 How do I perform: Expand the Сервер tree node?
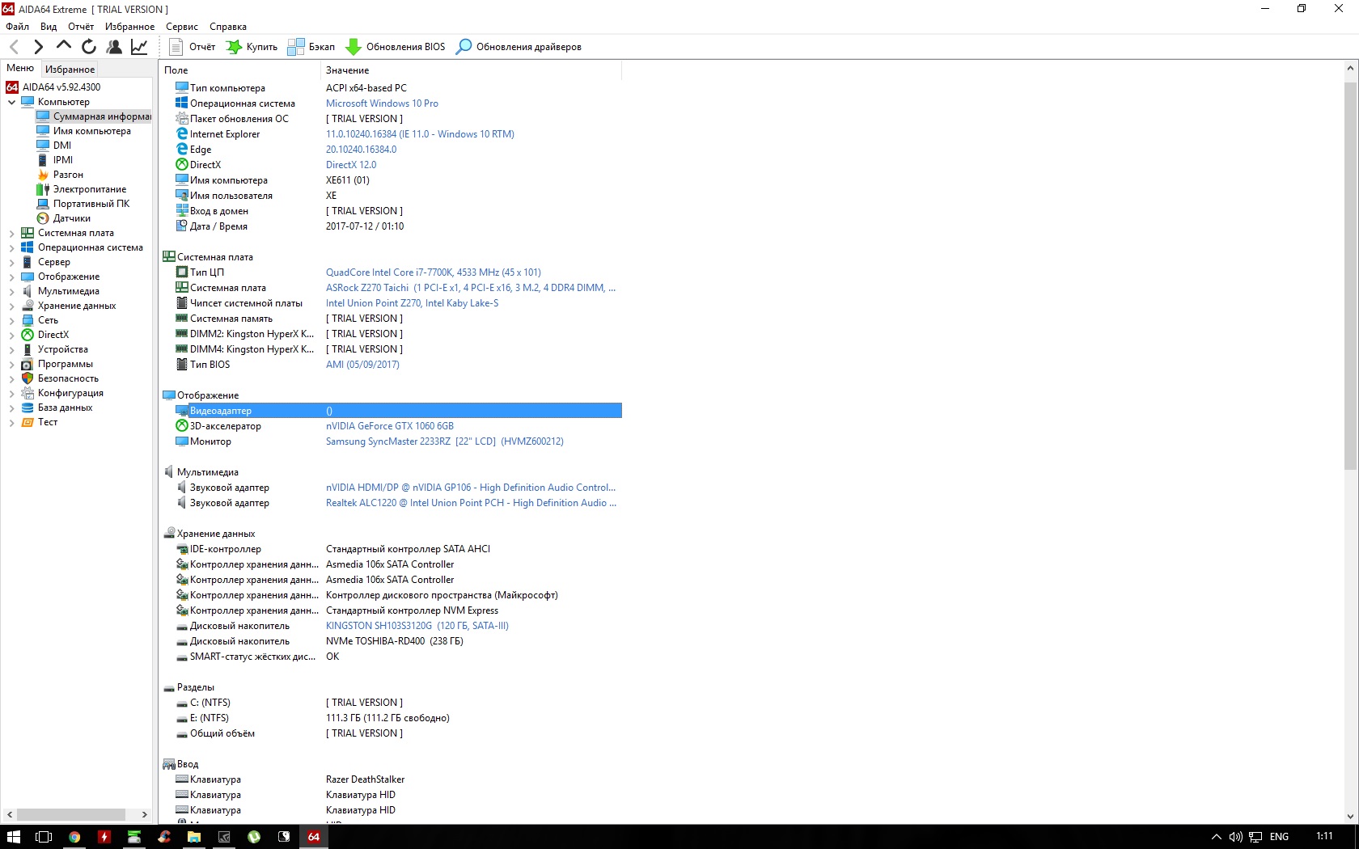click(x=11, y=262)
